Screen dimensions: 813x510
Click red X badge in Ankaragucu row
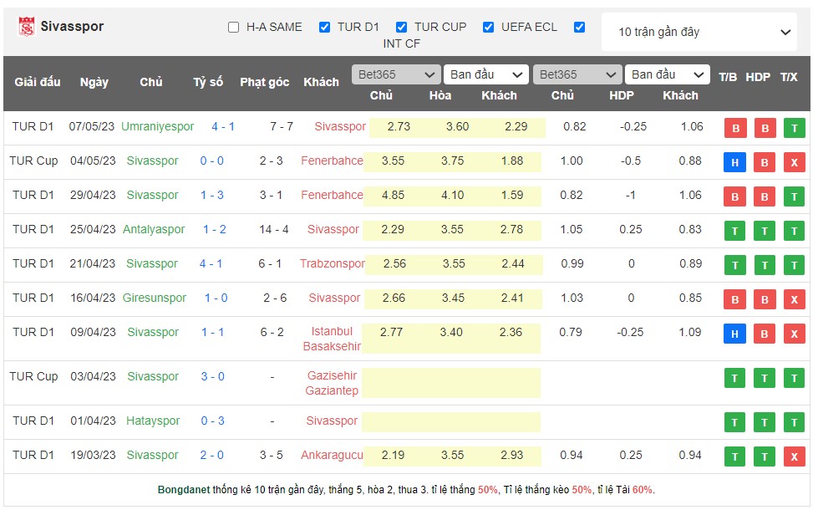pos(794,456)
